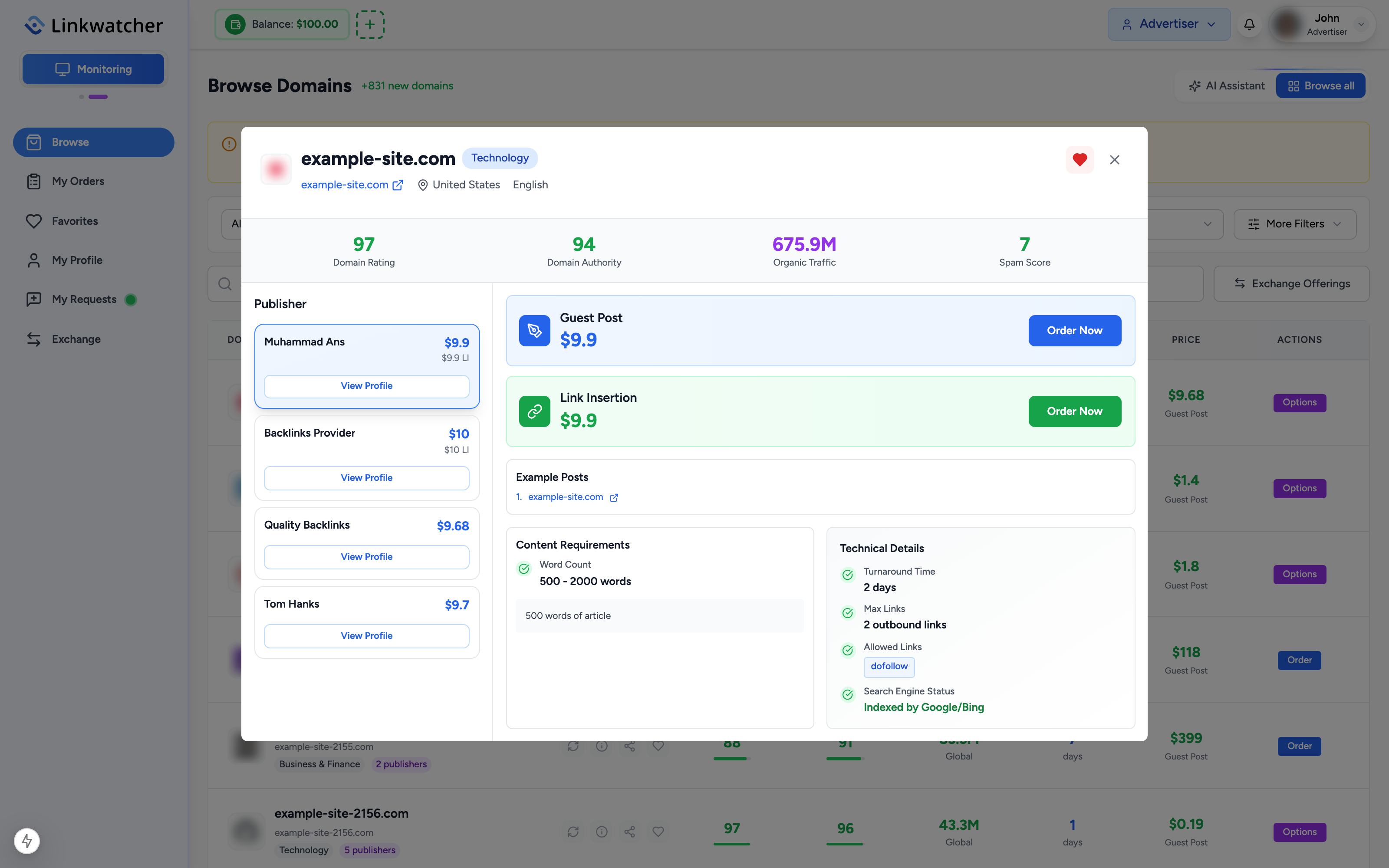The height and width of the screenshot is (868, 1389).
Task: Expand More Filters dropdown
Action: 1295,224
